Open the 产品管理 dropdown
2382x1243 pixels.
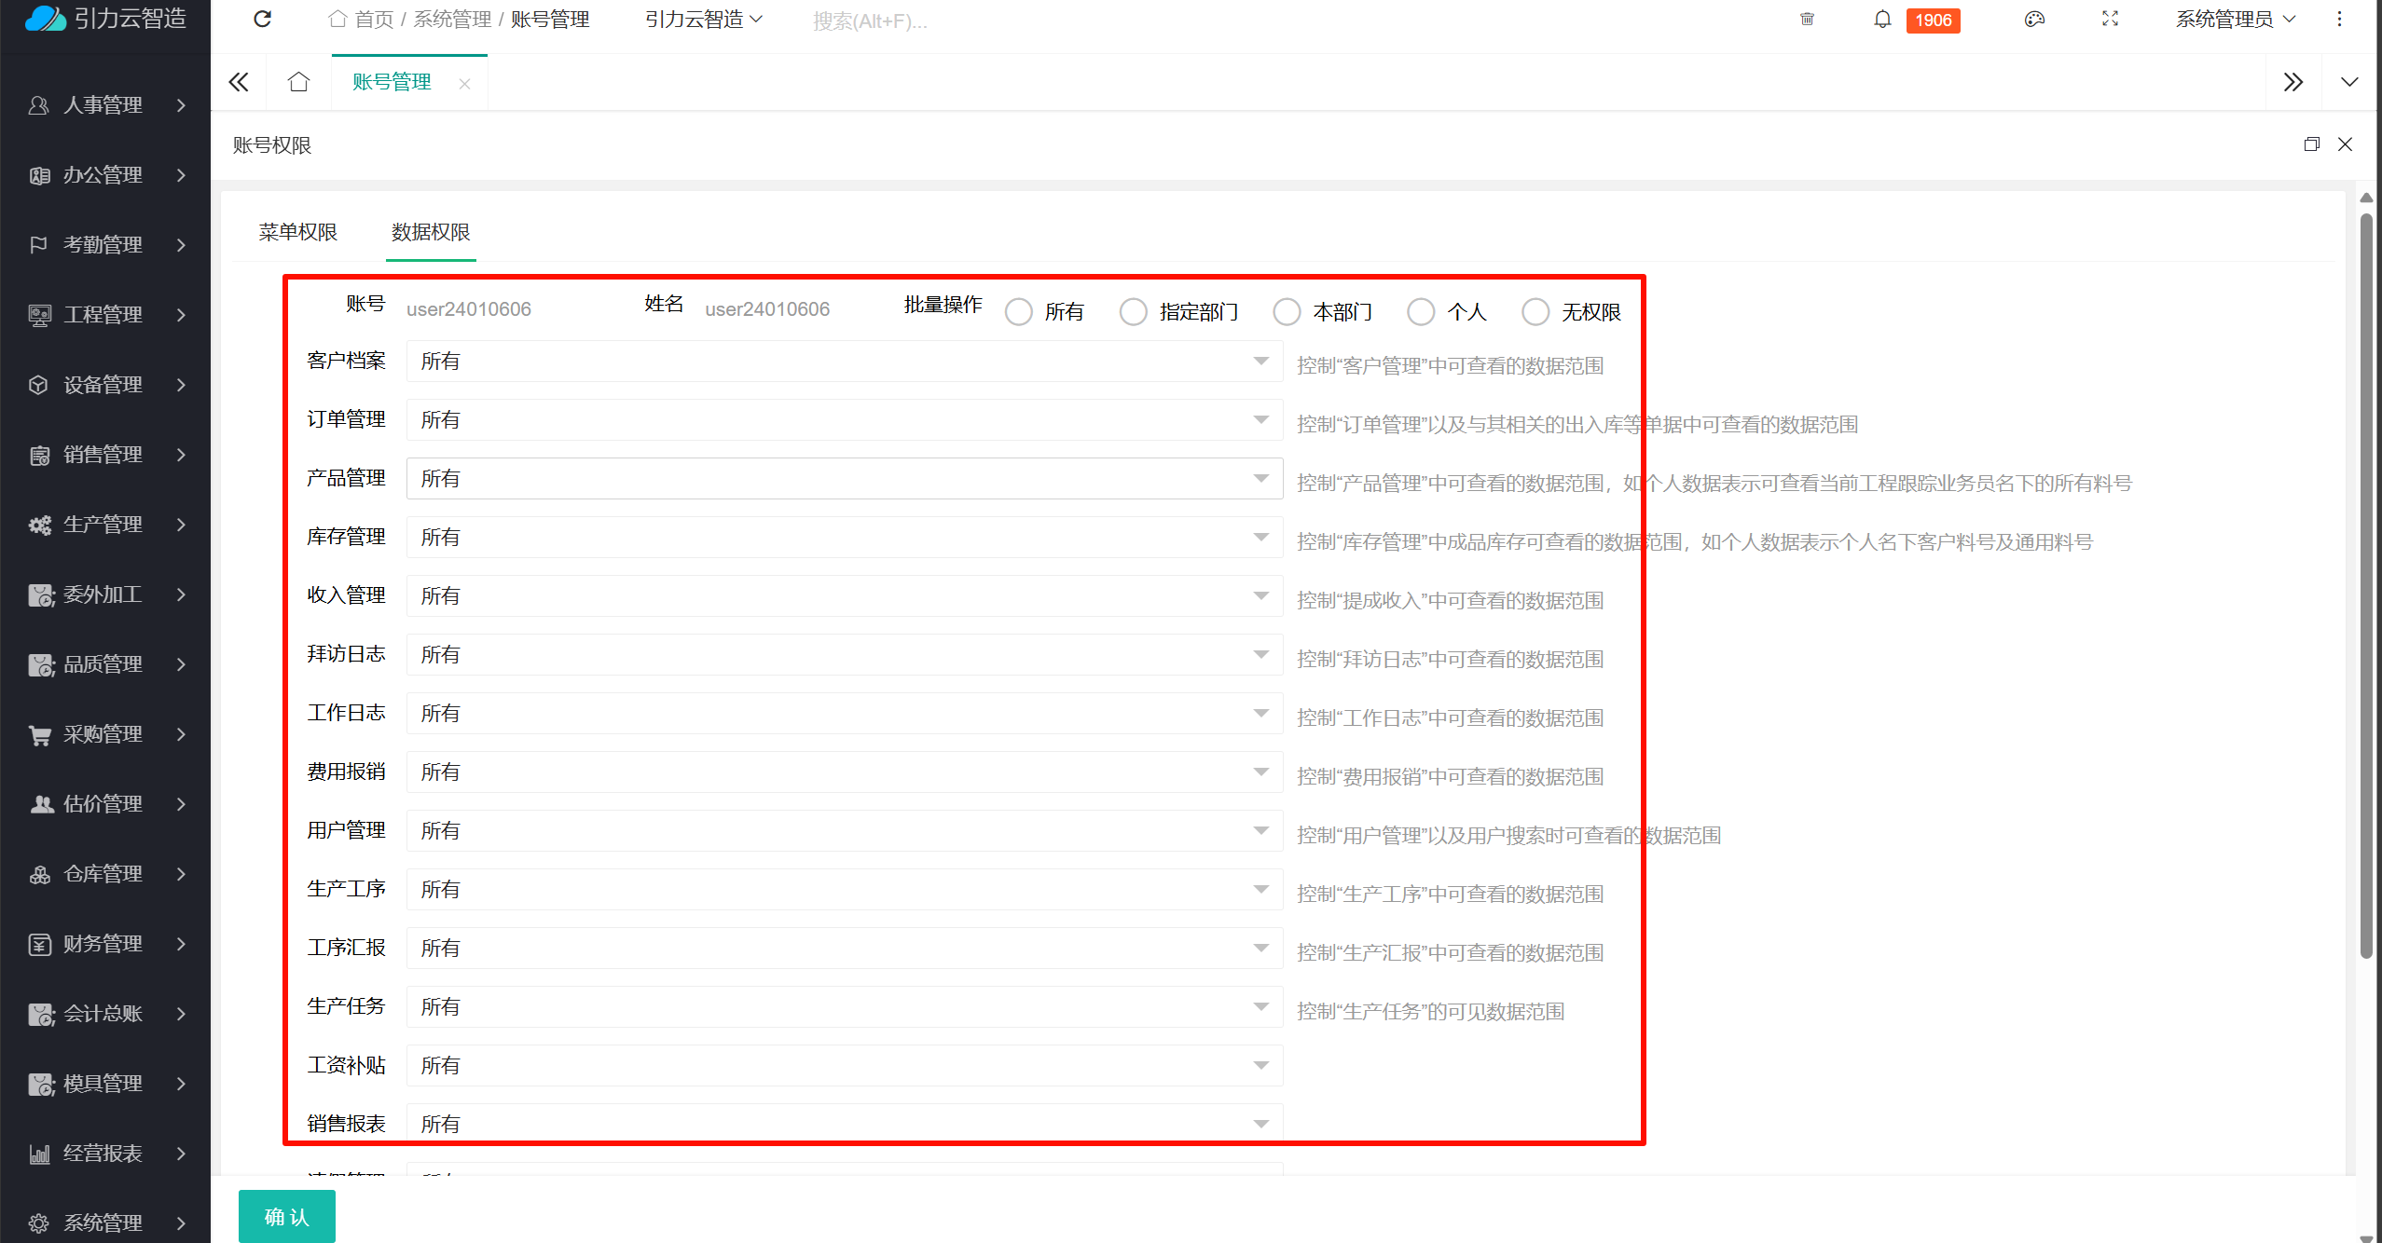point(844,479)
